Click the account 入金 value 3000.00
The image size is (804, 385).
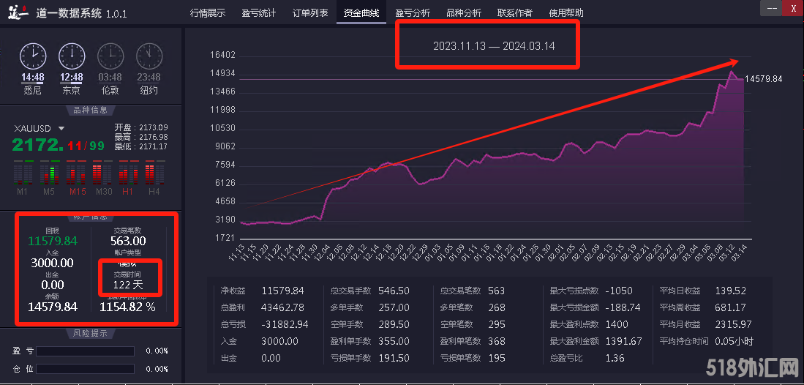click(x=52, y=263)
